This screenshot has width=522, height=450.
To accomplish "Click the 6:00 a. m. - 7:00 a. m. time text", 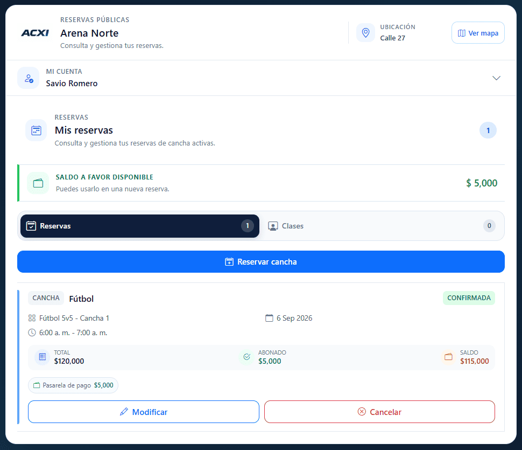I will pos(73,333).
